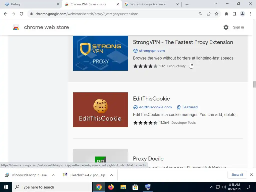Share this page via share icon
This screenshot has width=256, height=192.
pyautogui.click(x=208, y=14)
